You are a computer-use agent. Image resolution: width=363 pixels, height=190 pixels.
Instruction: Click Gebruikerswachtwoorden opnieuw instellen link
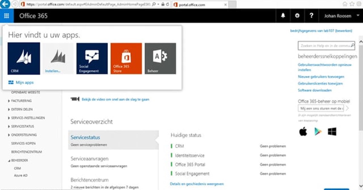coord(325,67)
